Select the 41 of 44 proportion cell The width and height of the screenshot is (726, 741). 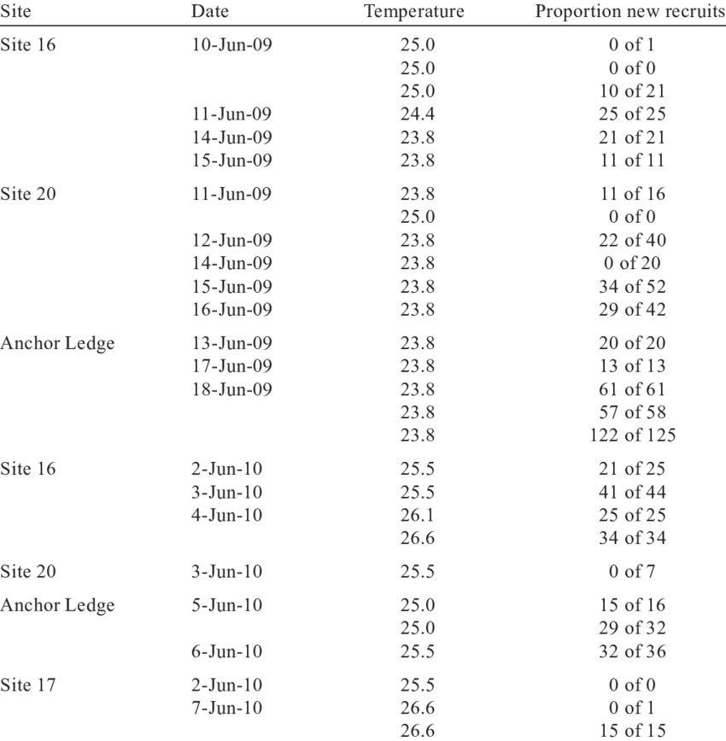click(633, 492)
